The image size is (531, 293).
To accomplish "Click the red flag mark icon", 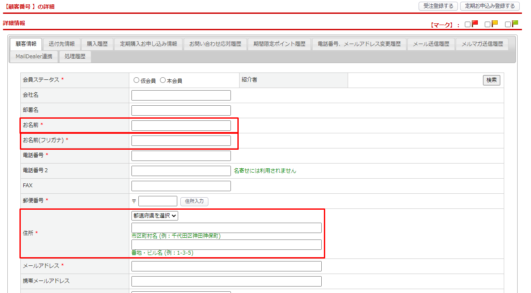I will click(x=475, y=24).
